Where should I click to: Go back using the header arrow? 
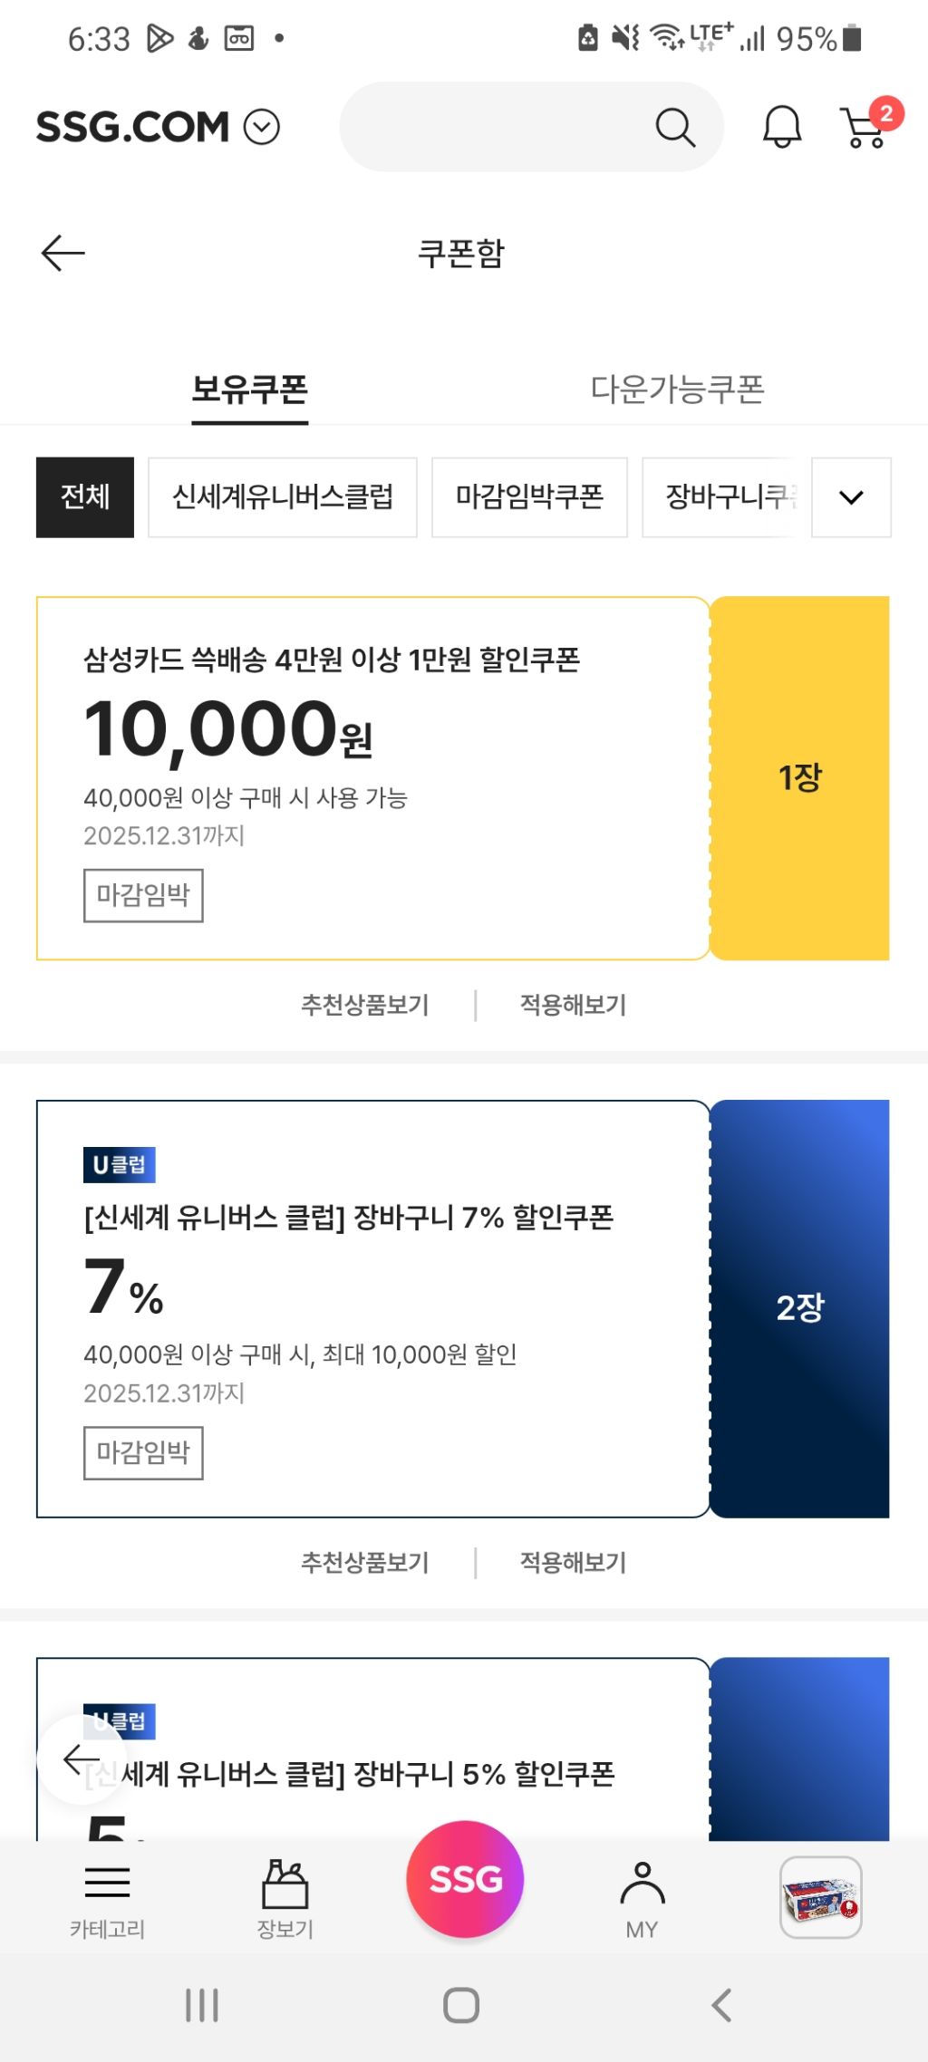point(63,253)
